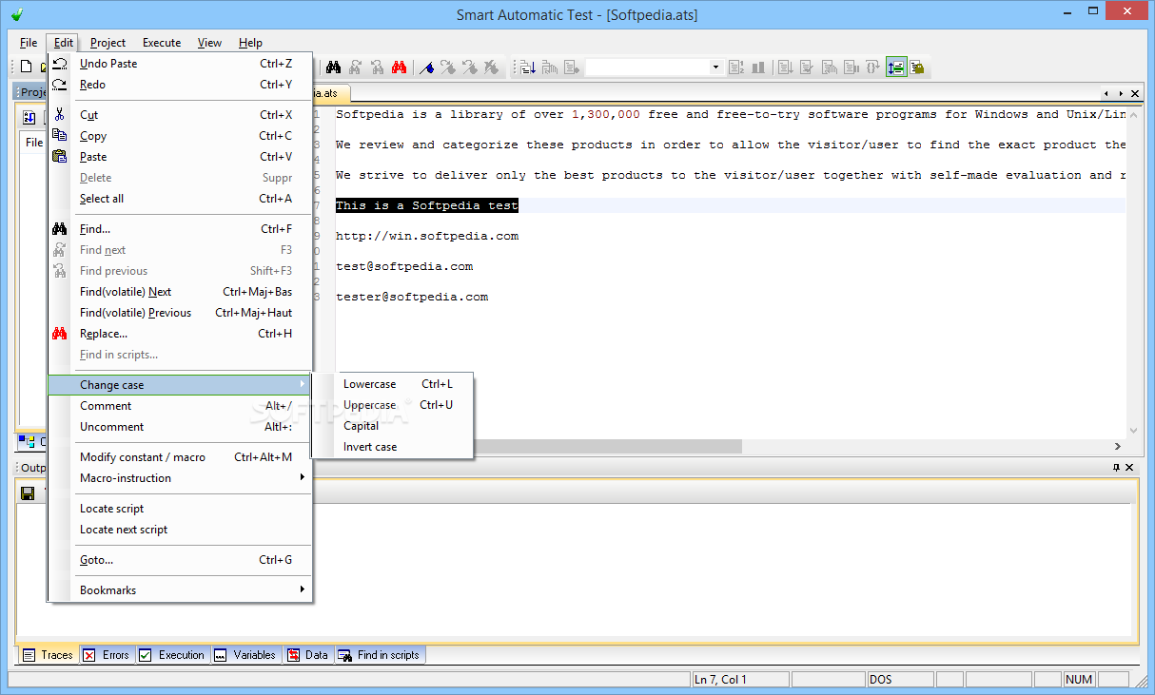Click the http://win.softpedia.com line in editor
This screenshot has width=1155, height=695.
pyautogui.click(x=427, y=236)
